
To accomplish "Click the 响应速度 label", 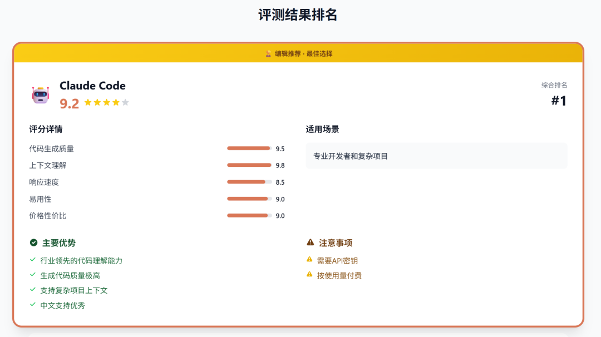I will 44,182.
